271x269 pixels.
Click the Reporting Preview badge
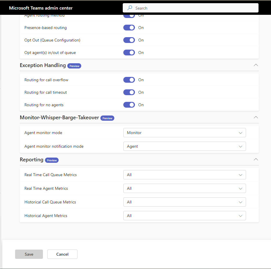pyautogui.click(x=52, y=160)
